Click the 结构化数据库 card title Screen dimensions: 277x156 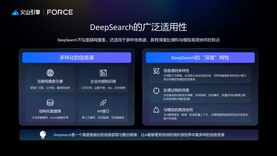point(50,111)
